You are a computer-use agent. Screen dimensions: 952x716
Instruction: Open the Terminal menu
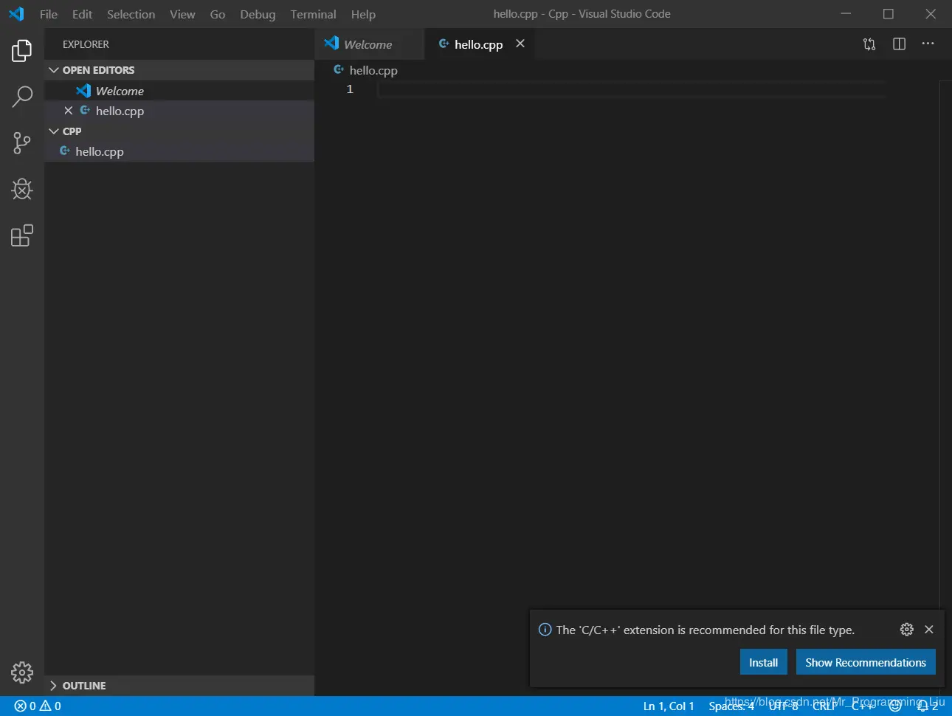[x=313, y=14]
